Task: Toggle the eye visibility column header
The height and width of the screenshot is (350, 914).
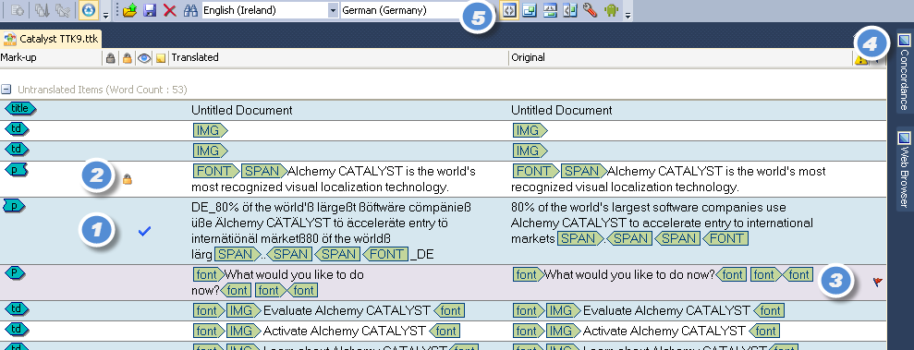Action: [144, 57]
